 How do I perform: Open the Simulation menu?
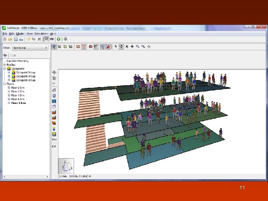pos(41,33)
